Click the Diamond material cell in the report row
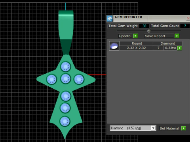190x142 pixels. point(167,43)
